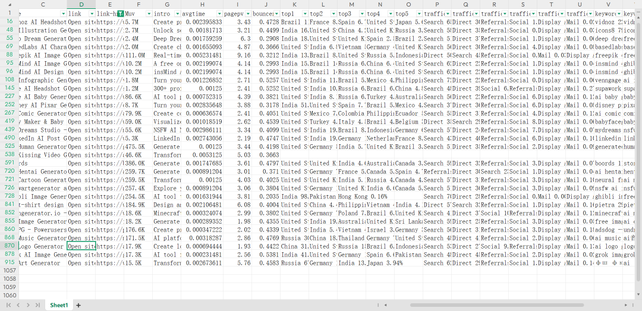The height and width of the screenshot is (311, 642).
Task: Select row header 870
Action: 10,246
